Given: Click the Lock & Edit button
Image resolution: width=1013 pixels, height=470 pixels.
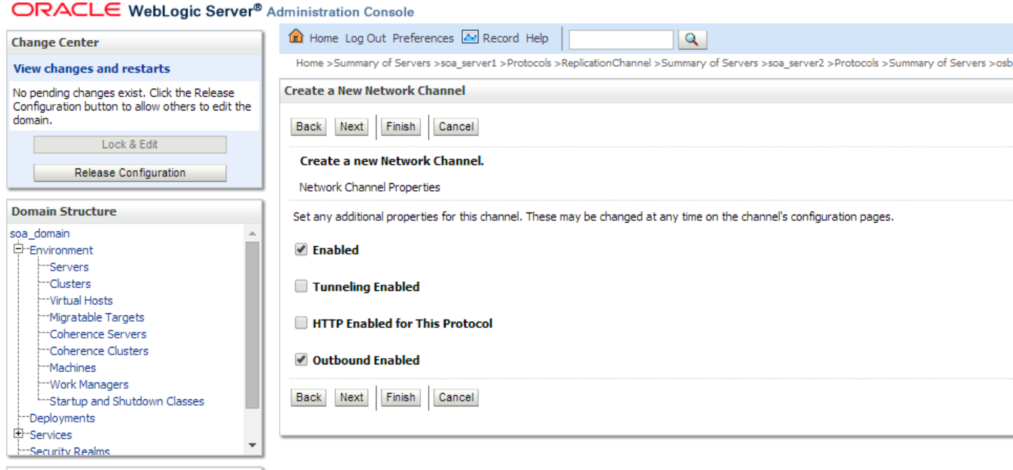Looking at the screenshot, I should [x=130, y=145].
